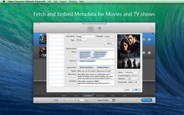Viewport: 184px width, 115px height.
Task: Expand the Genre combo box showing Adventure
Action: [132, 72]
